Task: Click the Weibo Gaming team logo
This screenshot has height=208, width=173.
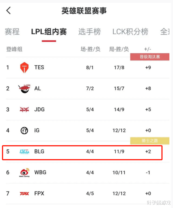Action: point(24,172)
